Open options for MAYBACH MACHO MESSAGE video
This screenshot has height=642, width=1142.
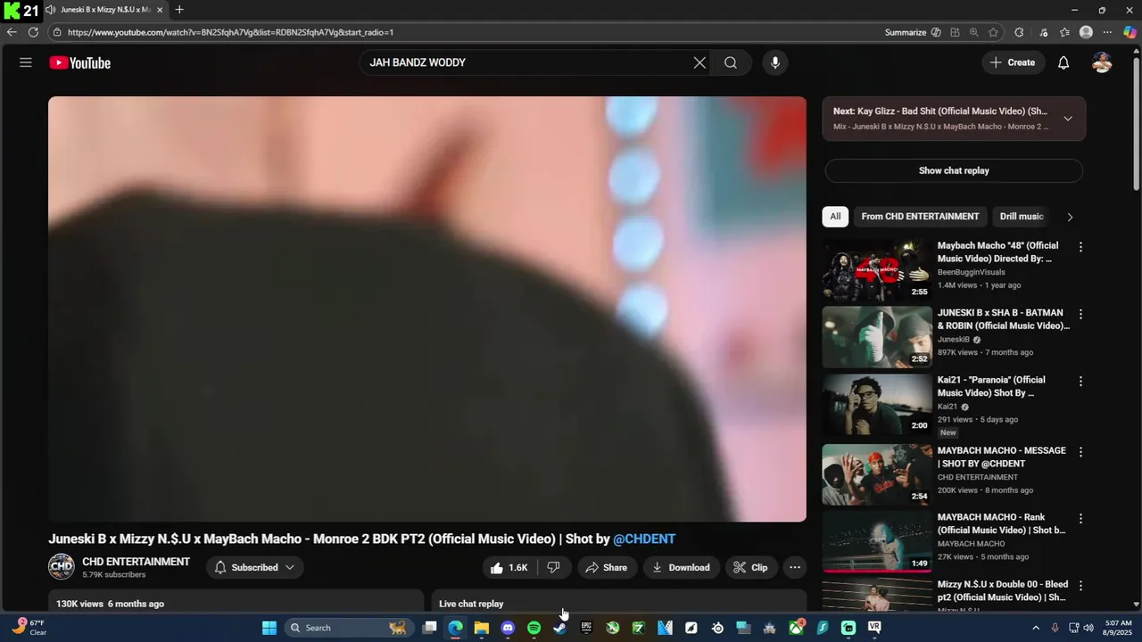coord(1080,452)
